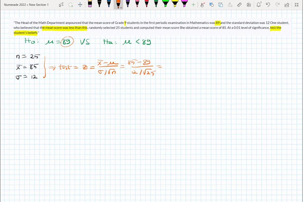Open the Math equation tool
The height and width of the screenshot is (202, 303).
pyautogui.click(x=249, y=5)
